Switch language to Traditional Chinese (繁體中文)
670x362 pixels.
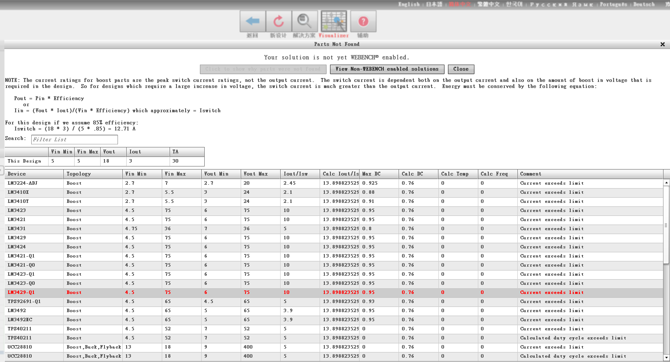coord(489,4)
